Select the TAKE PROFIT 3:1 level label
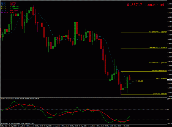 tap(158, 32)
